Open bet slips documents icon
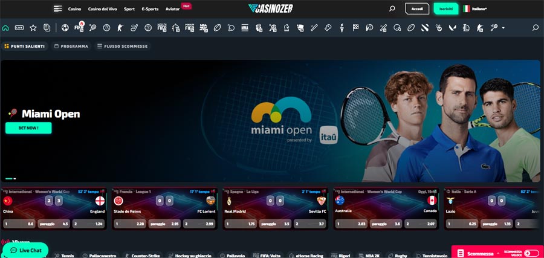The image size is (544, 258). [47, 28]
